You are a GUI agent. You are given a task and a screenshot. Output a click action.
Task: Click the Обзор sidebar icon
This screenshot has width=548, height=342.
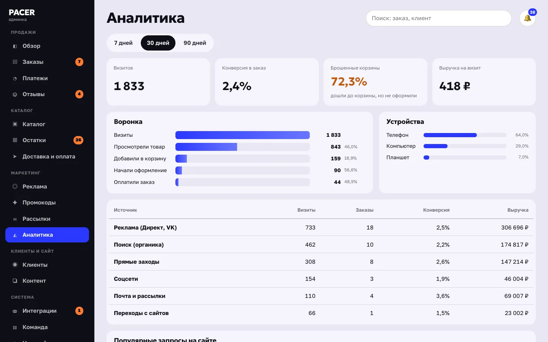coord(15,46)
